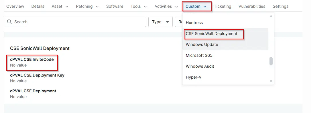The width and height of the screenshot is (311, 113).
Task: Click the dropdown list scroll-up arrow
Action: (271, 16)
